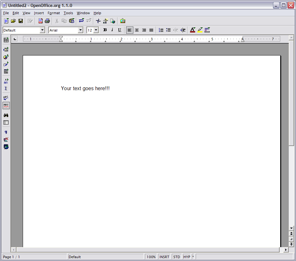
Task: Turn on bullets list
Action: pyautogui.click(x=168, y=30)
